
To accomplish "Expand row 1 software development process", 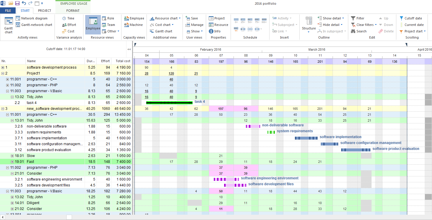I will [x=3, y=67].
